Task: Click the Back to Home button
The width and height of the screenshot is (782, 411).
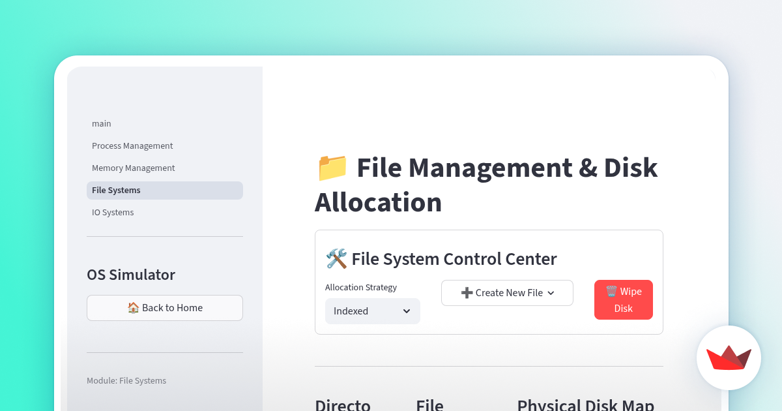Action: (165, 308)
